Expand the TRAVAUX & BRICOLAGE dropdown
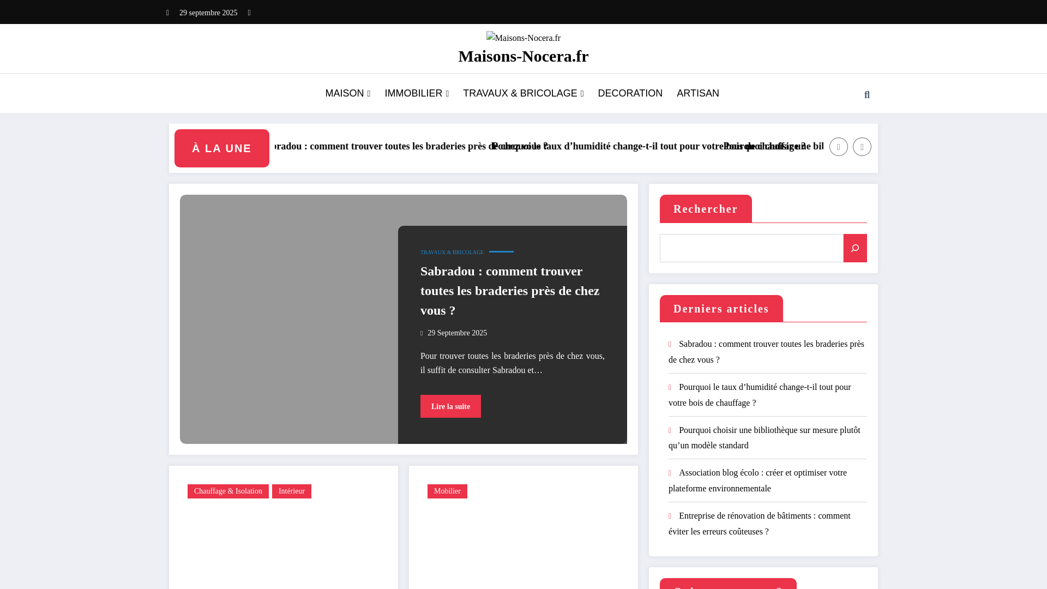Image resolution: width=1047 pixels, height=589 pixels. [522, 93]
